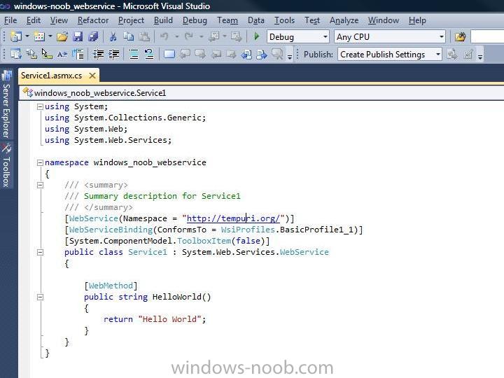Click the Navigate Backward icon

[213, 36]
